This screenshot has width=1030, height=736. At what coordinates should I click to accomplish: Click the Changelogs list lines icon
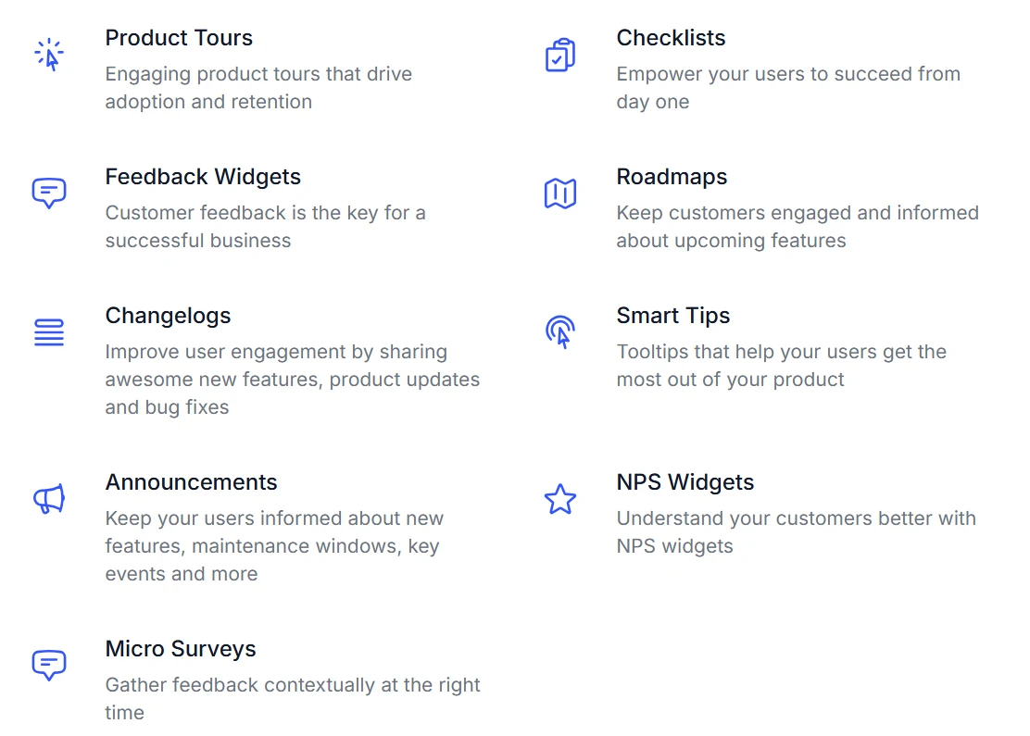(49, 332)
